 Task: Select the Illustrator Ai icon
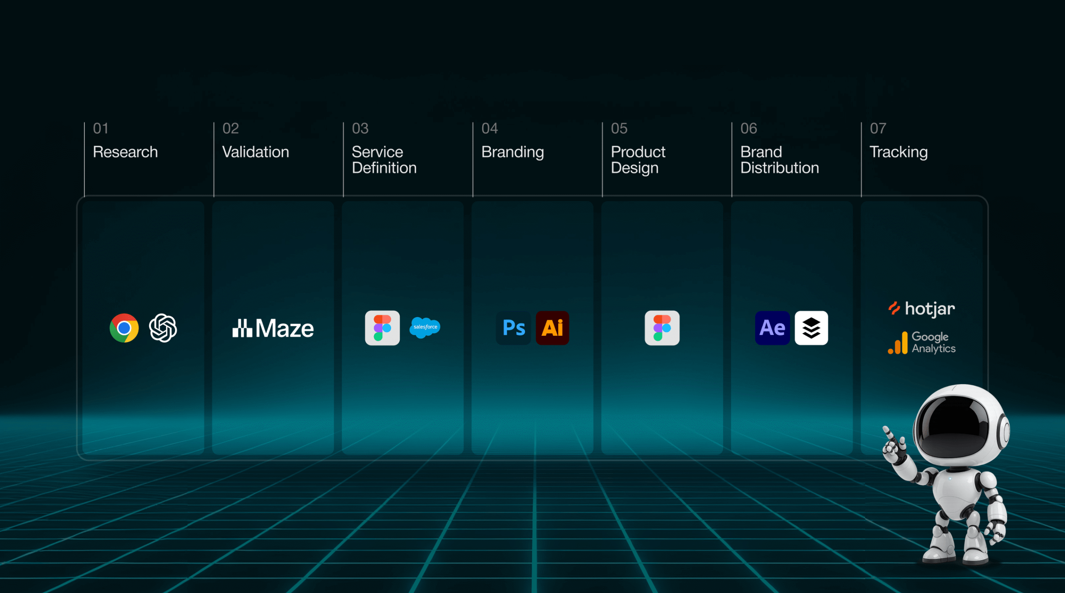[552, 328]
